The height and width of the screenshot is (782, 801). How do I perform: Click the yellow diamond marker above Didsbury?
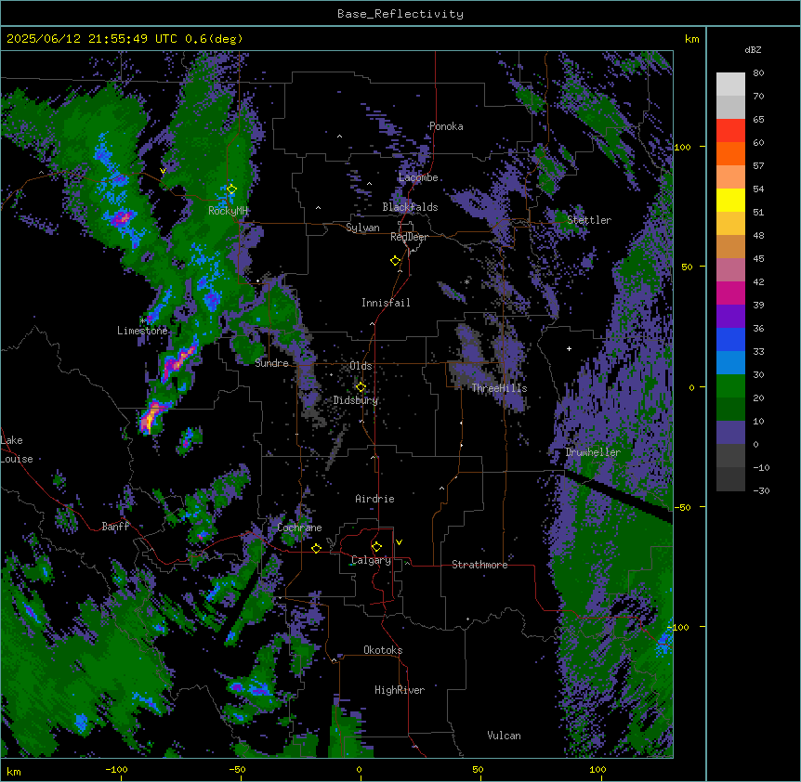361,387
